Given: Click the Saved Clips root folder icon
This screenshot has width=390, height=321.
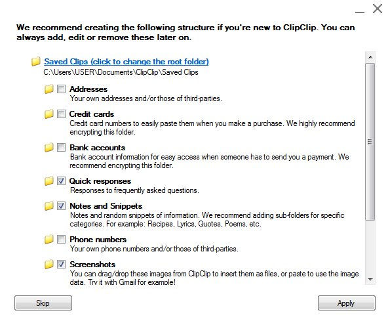Looking at the screenshot, I should [36, 61].
